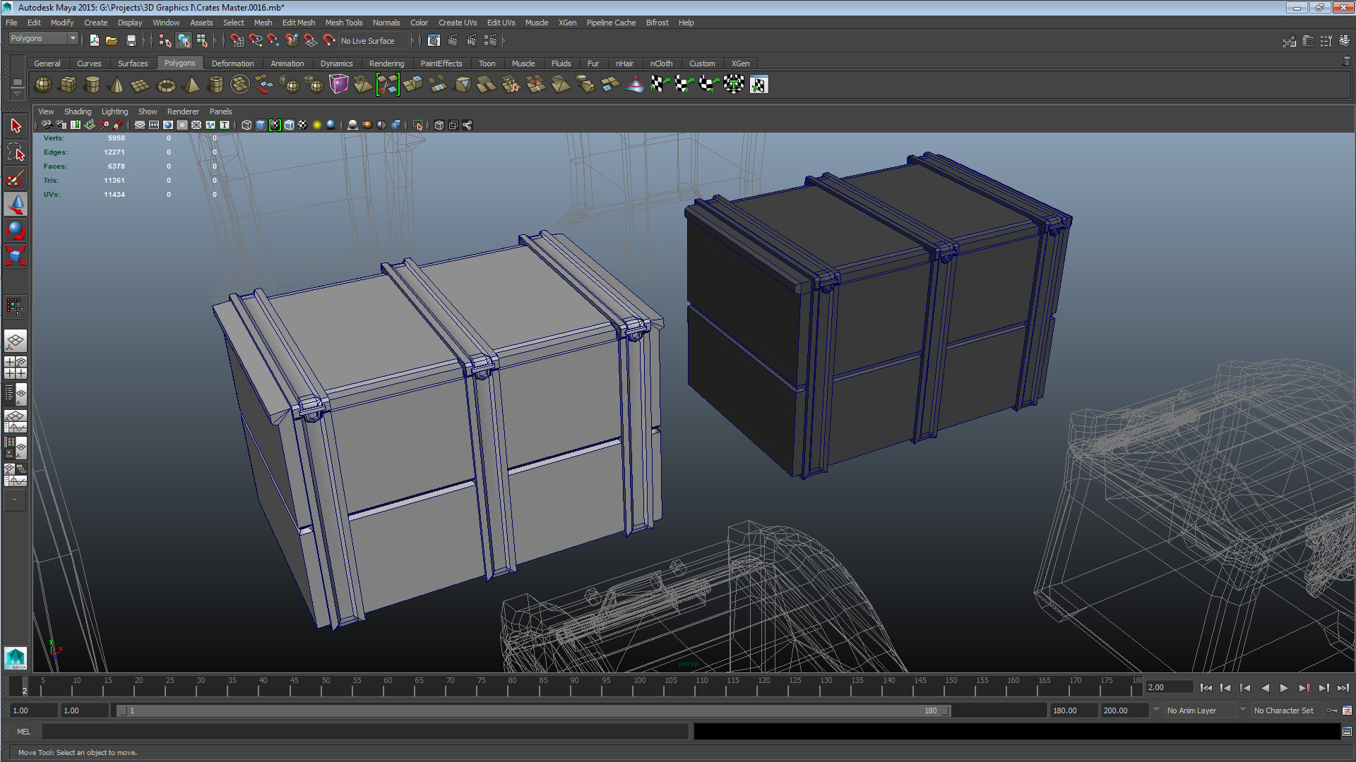Image resolution: width=1356 pixels, height=762 pixels.
Task: Toggle textured display in viewport toolbar
Action: pyautogui.click(x=303, y=125)
